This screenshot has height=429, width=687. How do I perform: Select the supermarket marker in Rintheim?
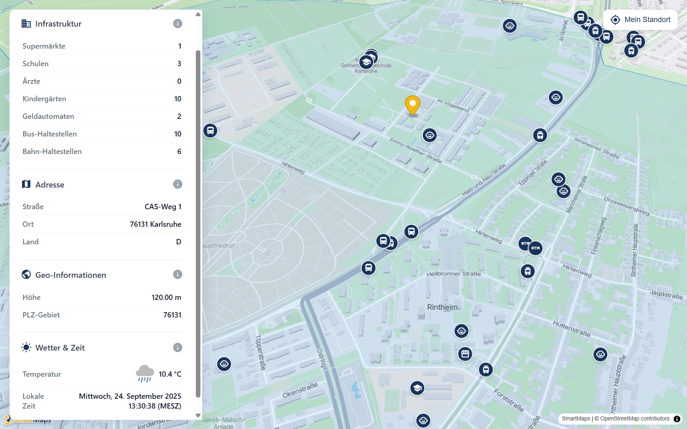(x=465, y=354)
